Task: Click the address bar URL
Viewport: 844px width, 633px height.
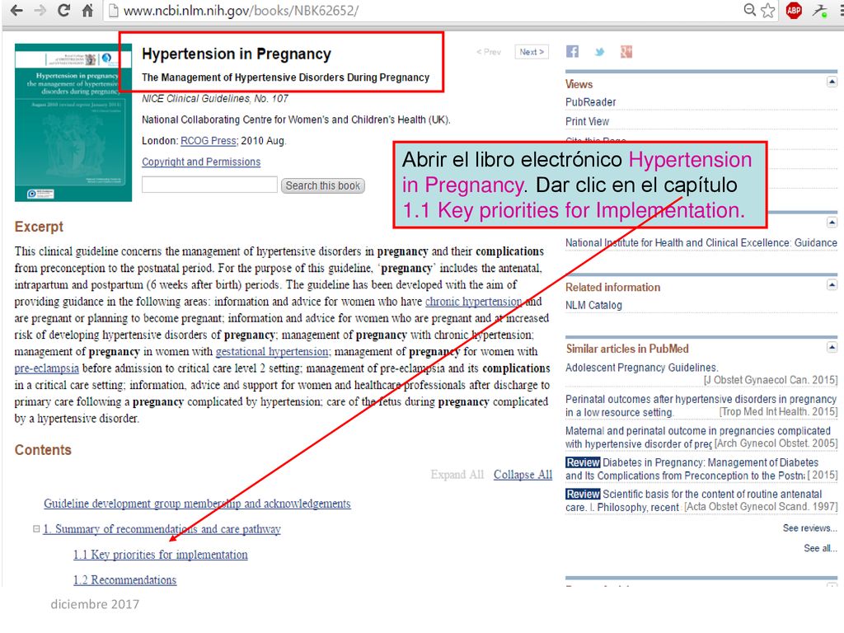Action: tap(241, 11)
